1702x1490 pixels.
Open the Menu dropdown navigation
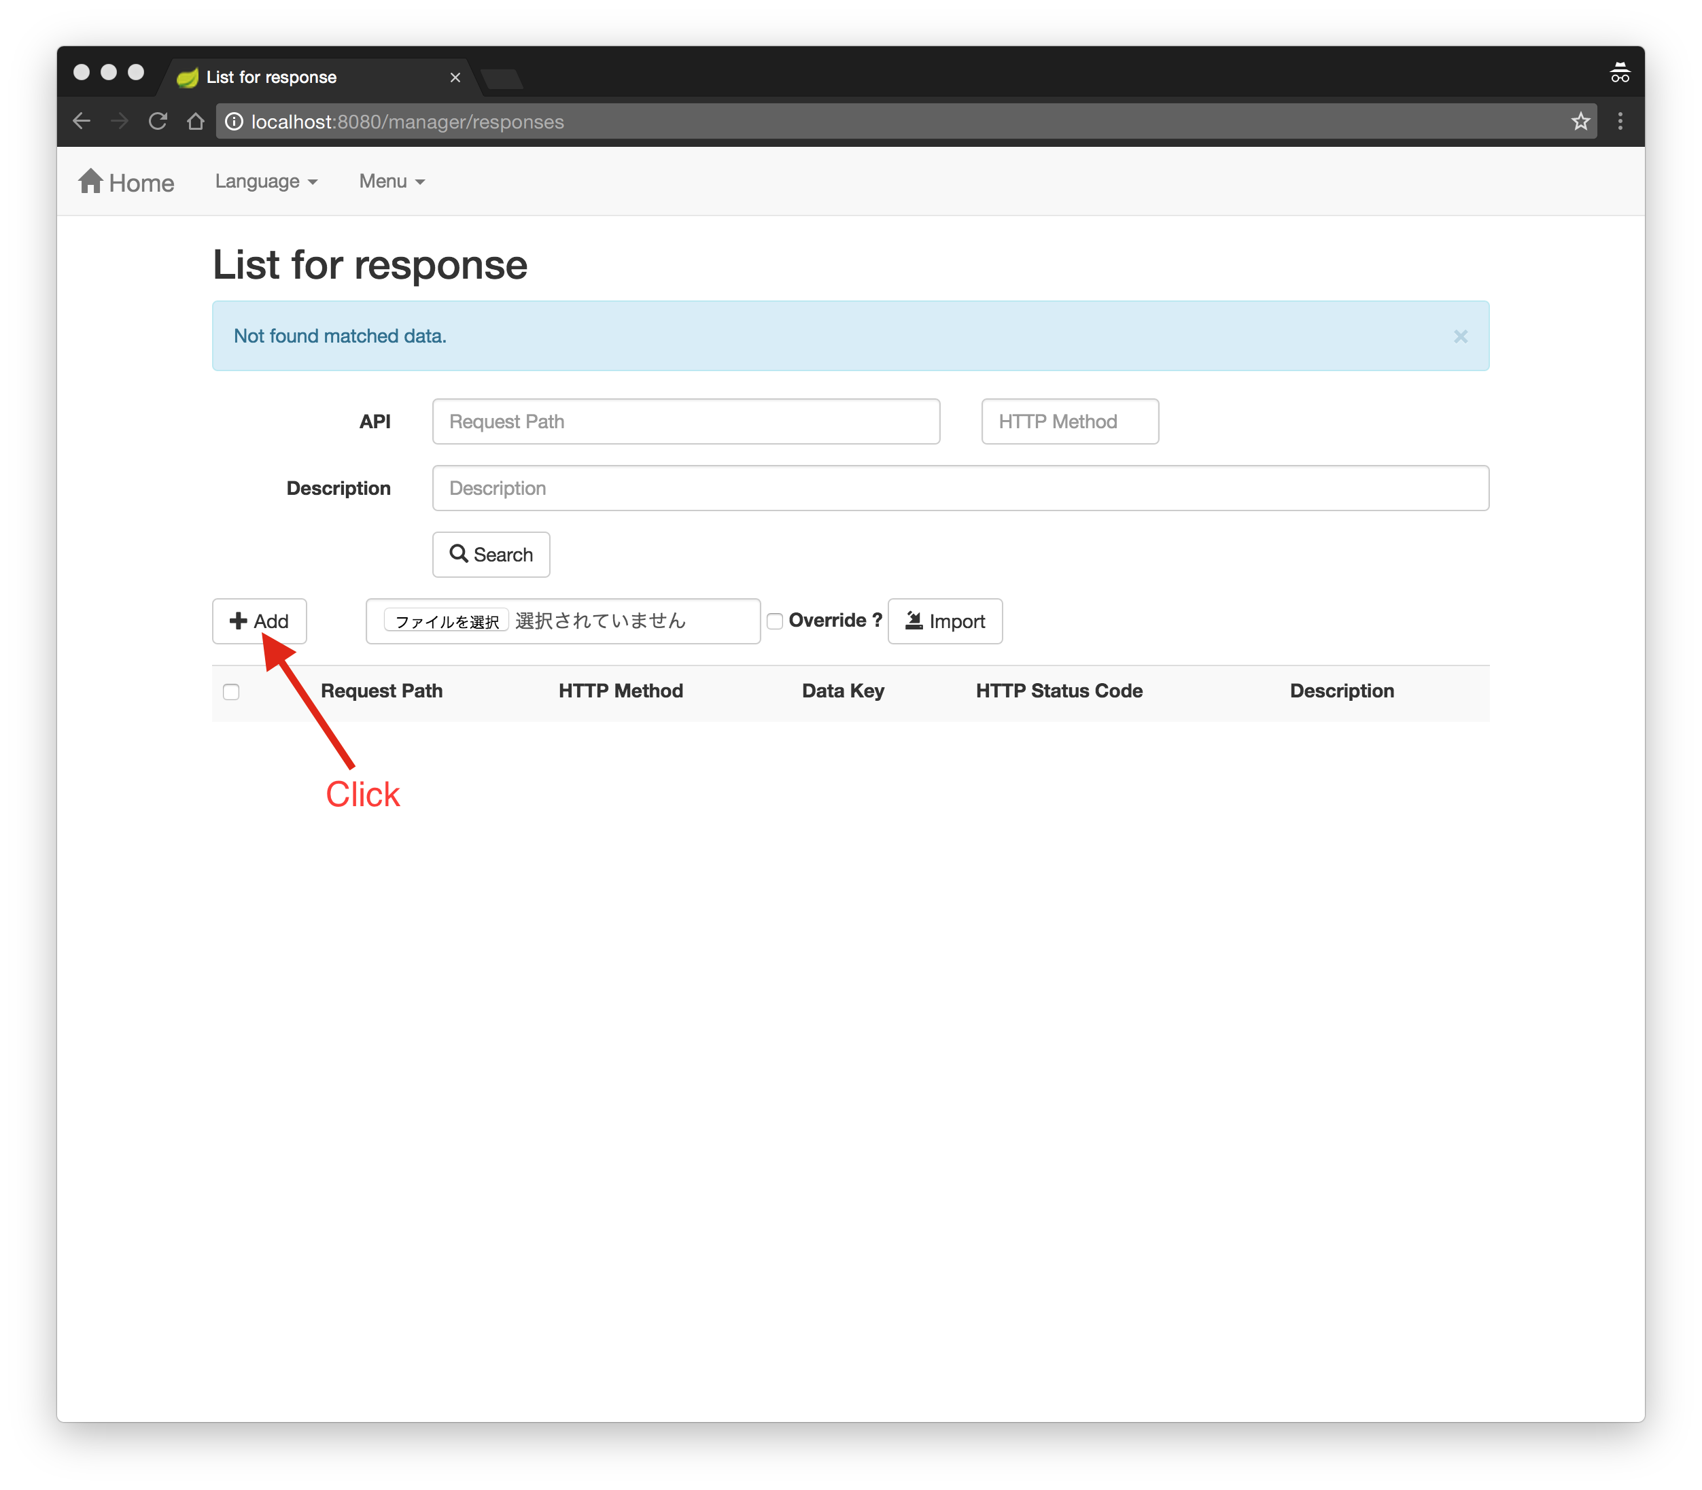[389, 181]
